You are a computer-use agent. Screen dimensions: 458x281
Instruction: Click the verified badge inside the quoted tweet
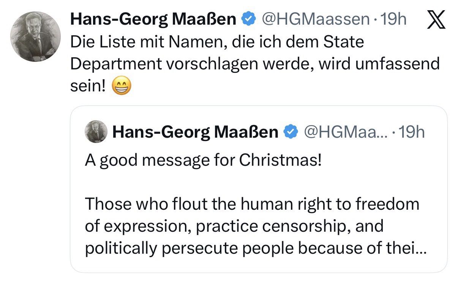click(291, 132)
